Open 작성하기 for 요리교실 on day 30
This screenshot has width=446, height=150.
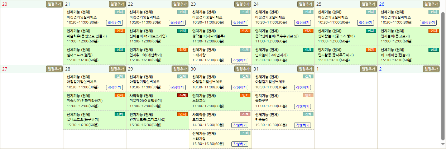(240, 125)
